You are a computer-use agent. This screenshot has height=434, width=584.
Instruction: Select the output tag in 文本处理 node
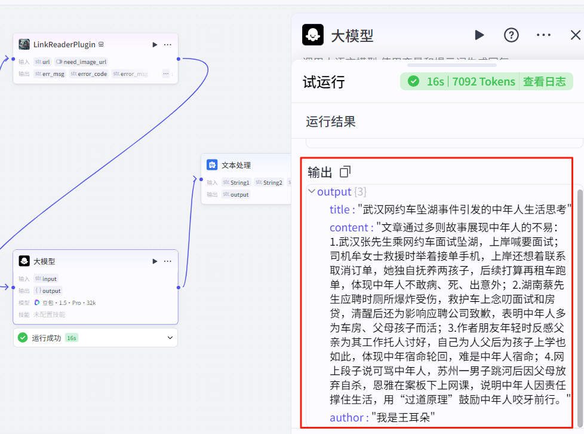(x=236, y=194)
